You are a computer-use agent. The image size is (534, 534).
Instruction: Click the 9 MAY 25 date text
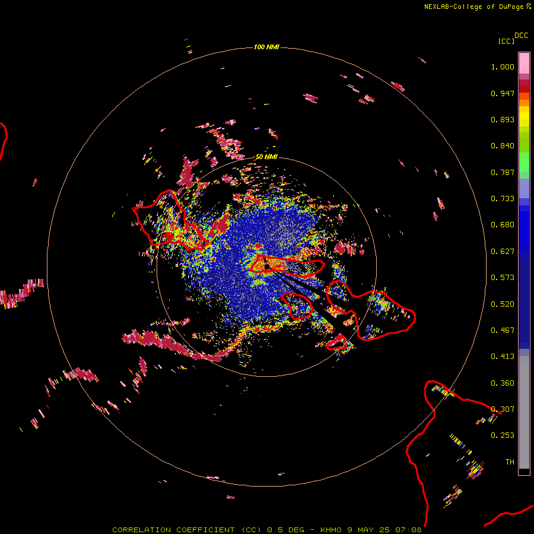[369, 530]
